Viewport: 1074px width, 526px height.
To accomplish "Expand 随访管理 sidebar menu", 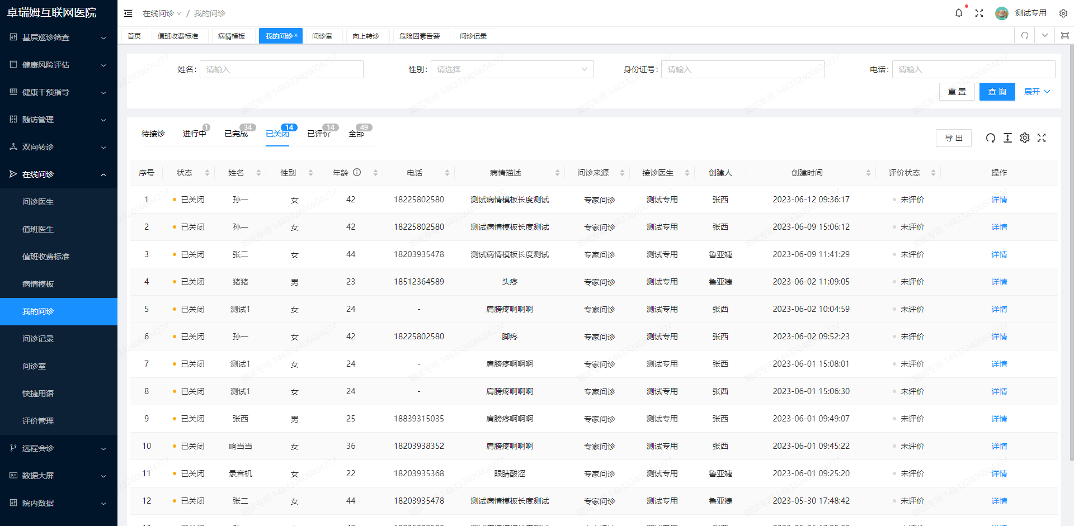I will [x=59, y=120].
